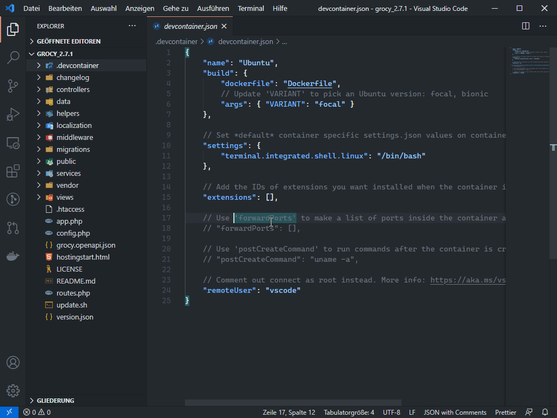Click the notifications bell in status bar
557x418 pixels.
coord(545,413)
